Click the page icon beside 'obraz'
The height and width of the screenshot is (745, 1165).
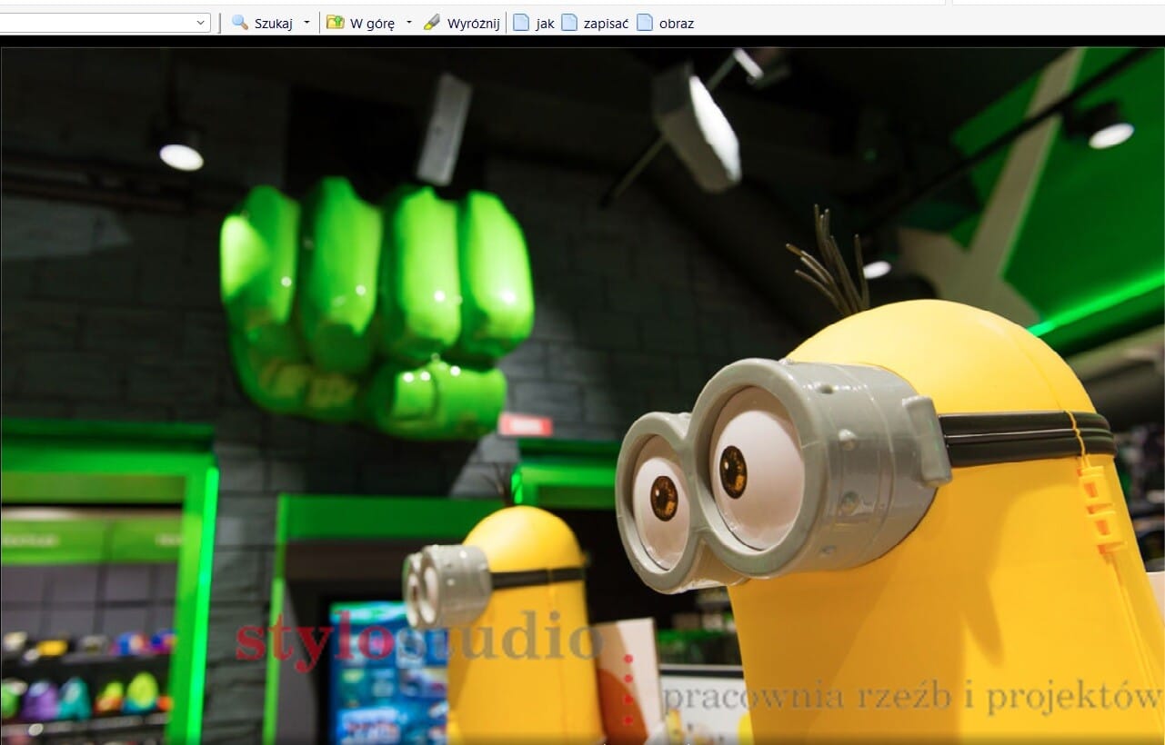(645, 23)
